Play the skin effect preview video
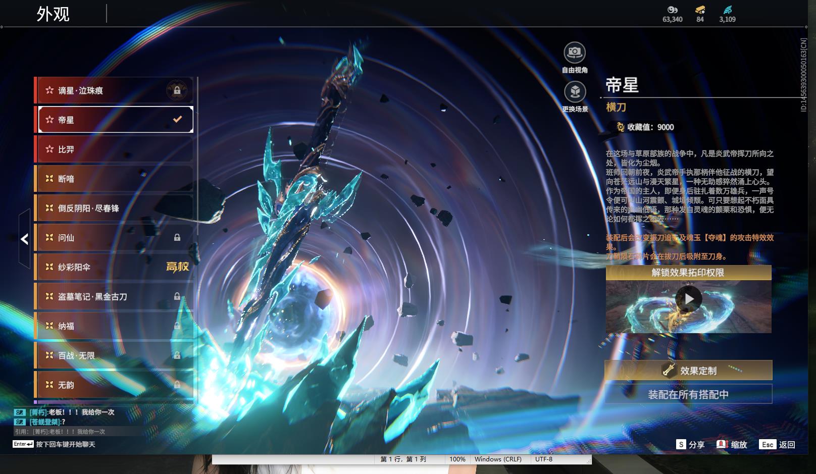Screen dimensions: 816x474 click(689, 299)
